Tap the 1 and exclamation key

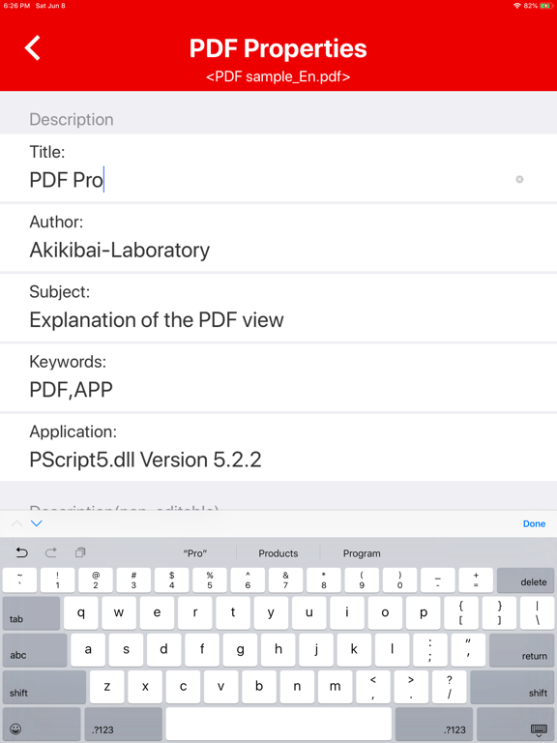(57, 580)
